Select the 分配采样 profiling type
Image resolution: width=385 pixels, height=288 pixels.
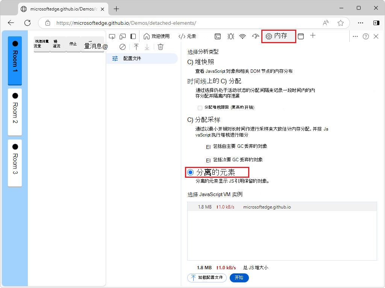204,120
